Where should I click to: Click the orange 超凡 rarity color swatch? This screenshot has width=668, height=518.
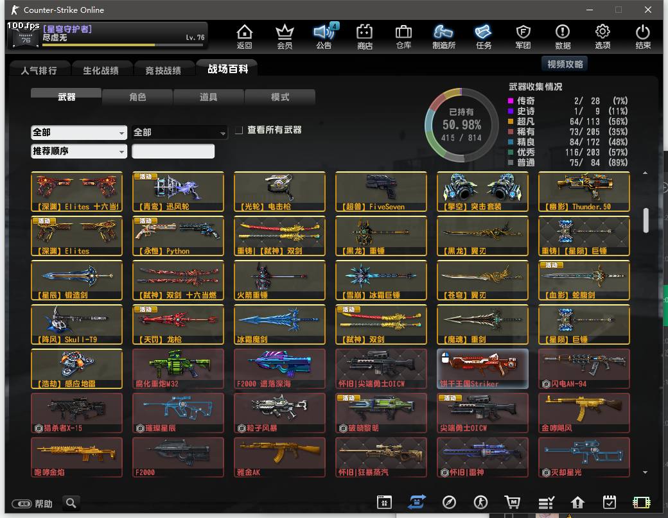click(511, 121)
